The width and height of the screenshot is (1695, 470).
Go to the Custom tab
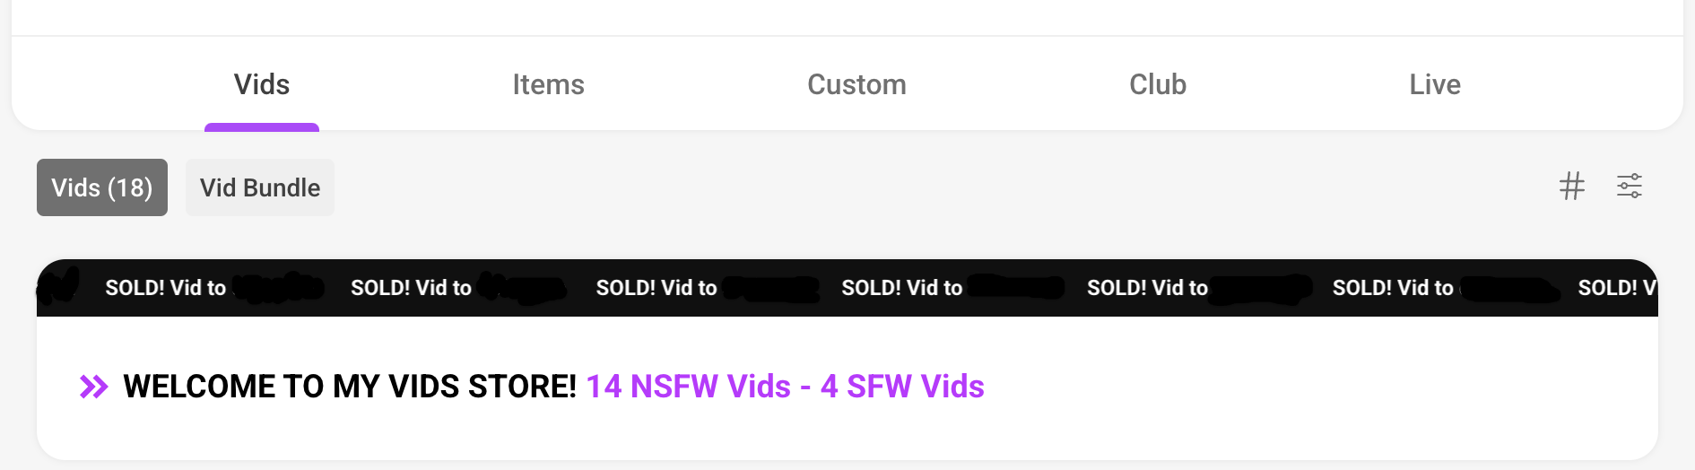856,84
